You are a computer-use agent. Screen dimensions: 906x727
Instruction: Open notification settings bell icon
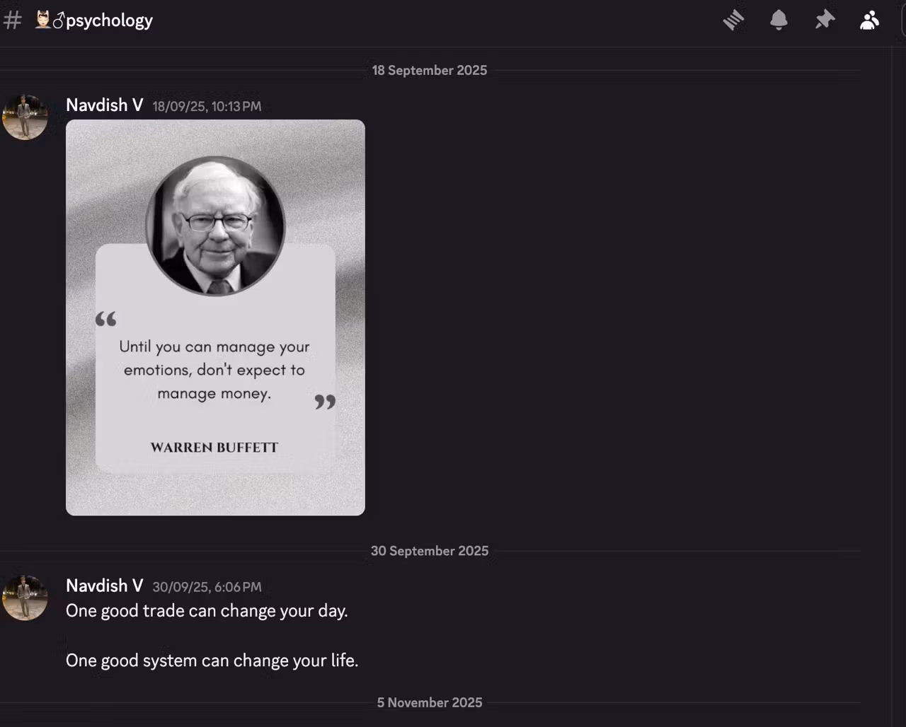pos(779,20)
